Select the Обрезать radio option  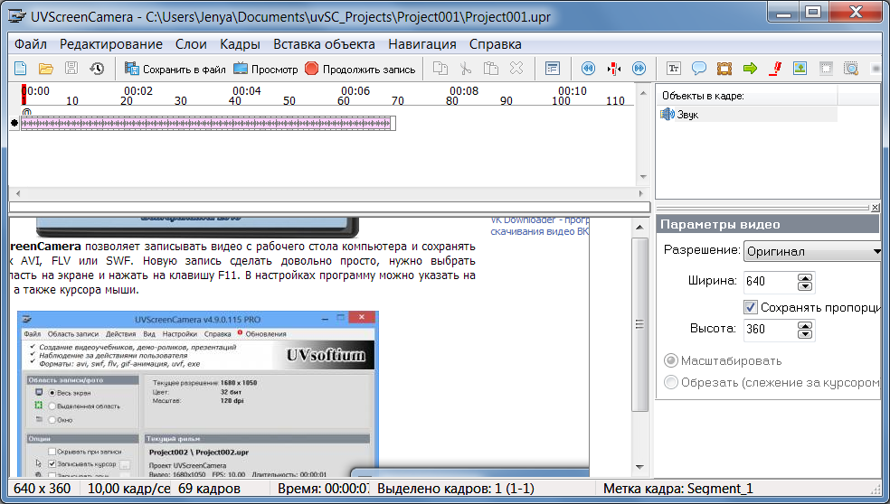pos(671,382)
